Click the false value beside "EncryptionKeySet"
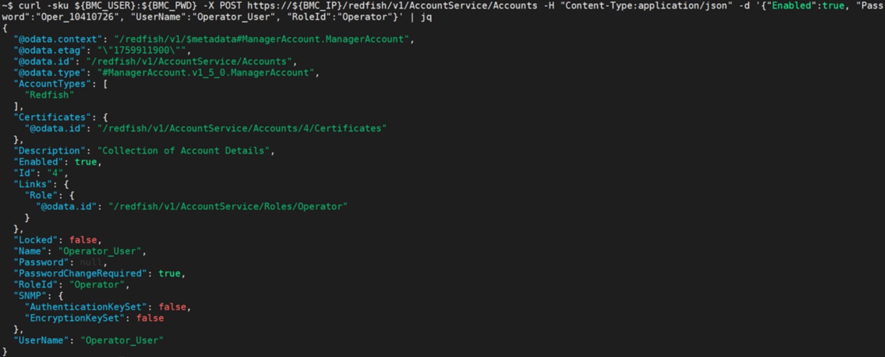Screen dimensions: 885x357 point(150,318)
